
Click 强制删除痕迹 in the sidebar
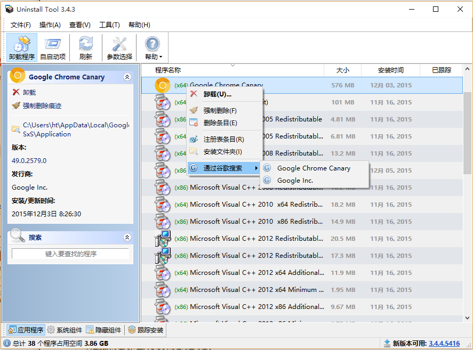pos(42,105)
